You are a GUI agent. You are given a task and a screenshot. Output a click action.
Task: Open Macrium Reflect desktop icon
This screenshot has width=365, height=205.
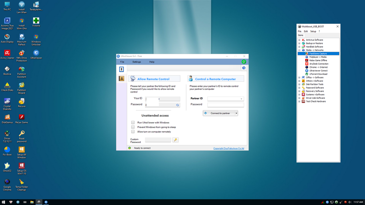coord(22,40)
